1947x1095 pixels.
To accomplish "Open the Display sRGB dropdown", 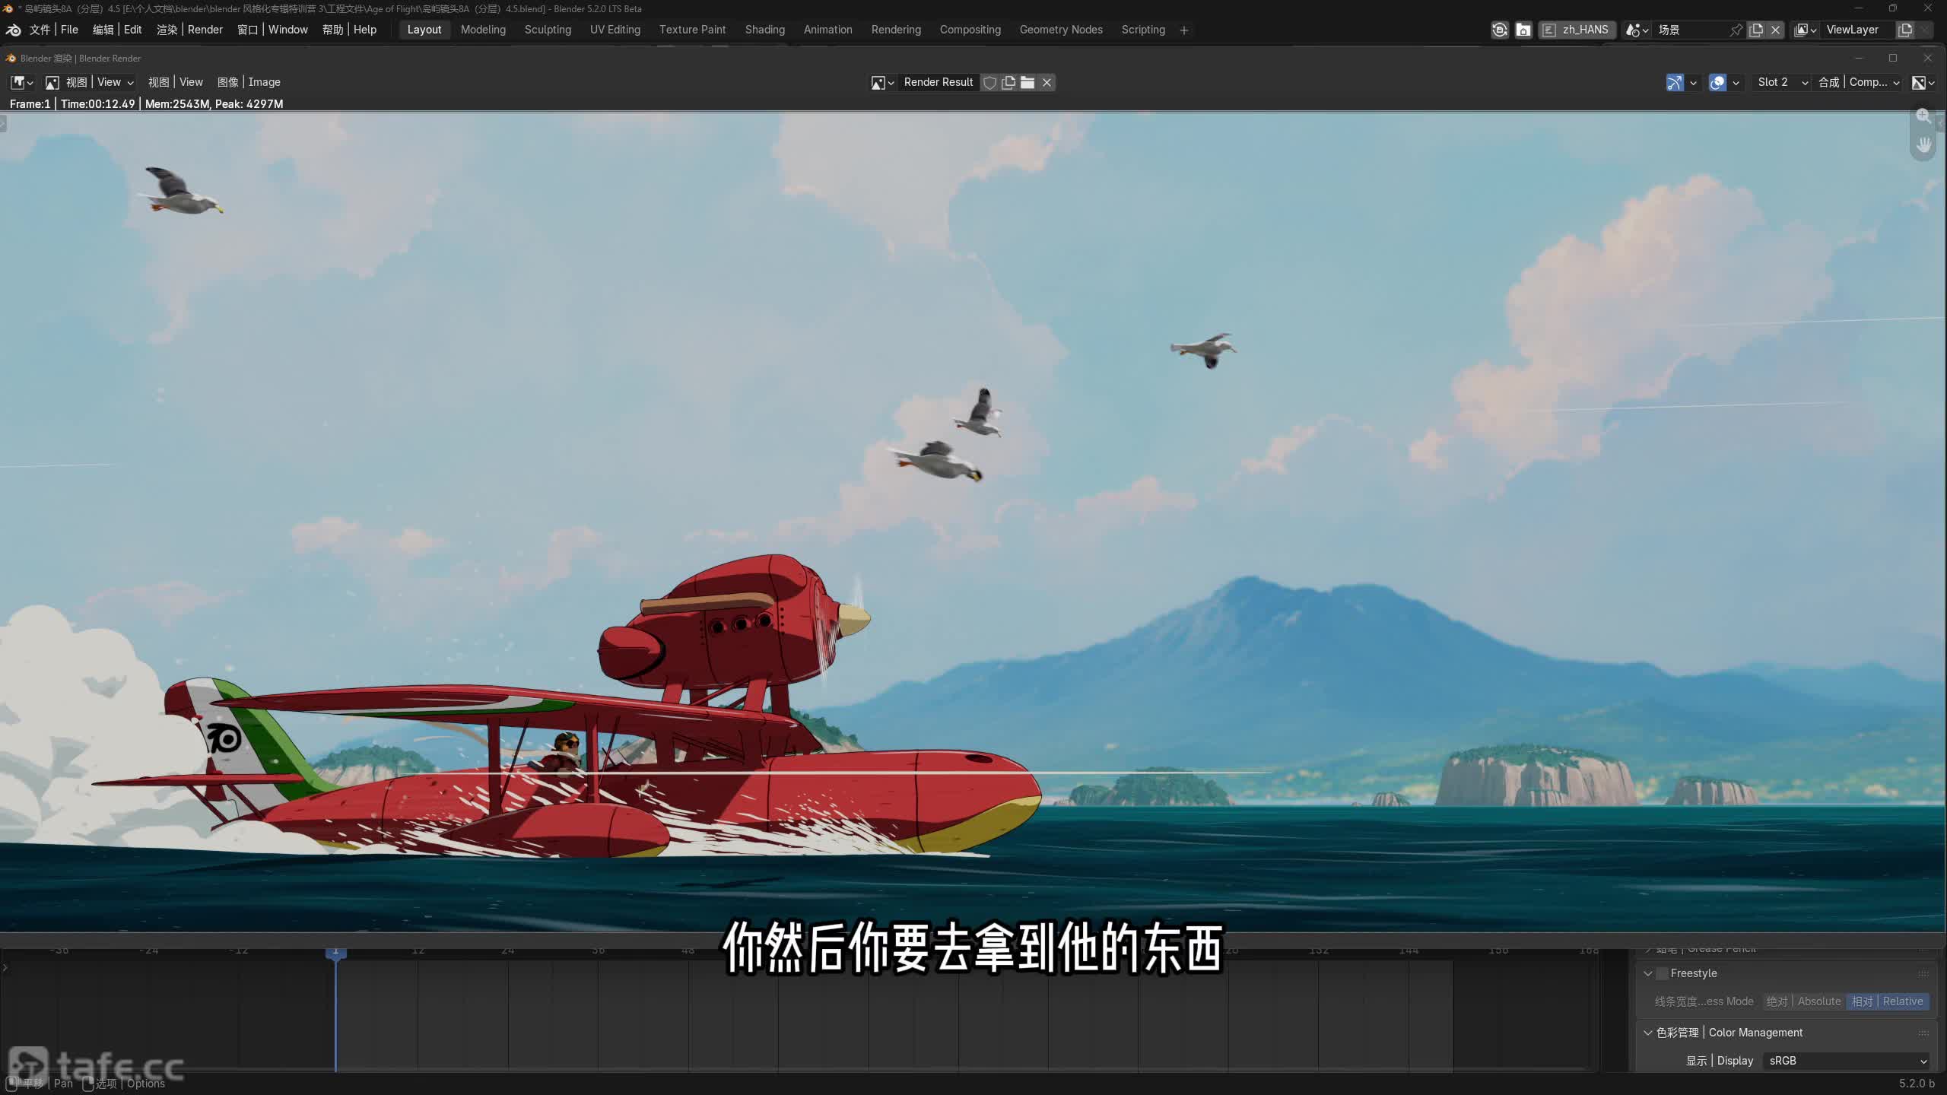I will click(x=1846, y=1061).
